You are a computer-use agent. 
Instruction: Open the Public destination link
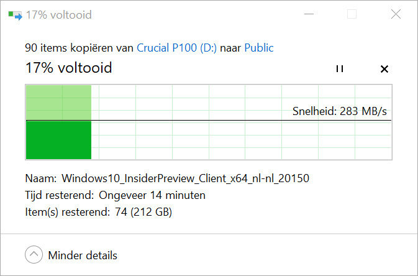[x=259, y=47]
